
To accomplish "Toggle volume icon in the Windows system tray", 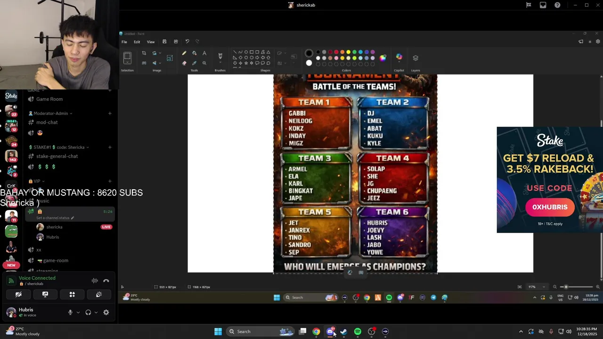I will pyautogui.click(x=569, y=331).
